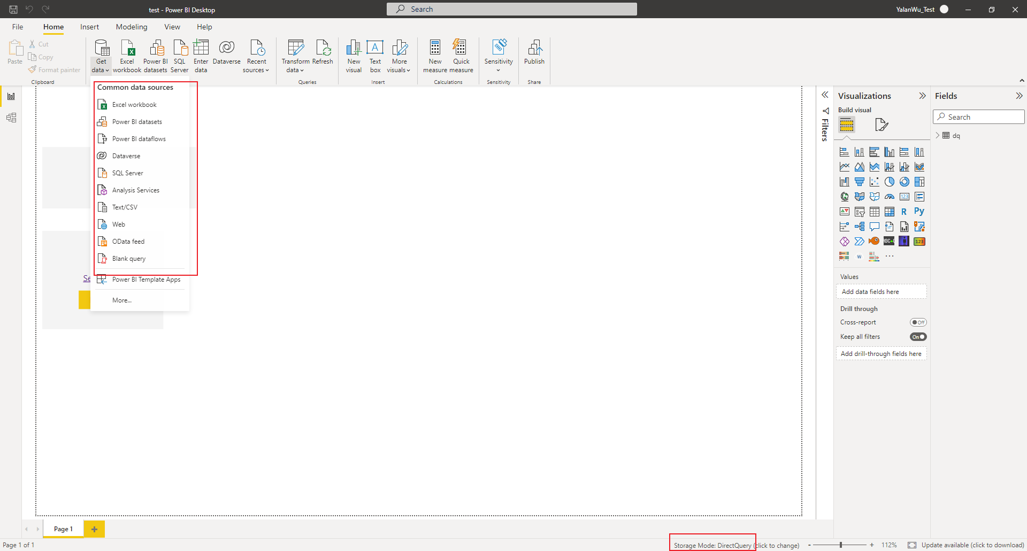Screen dimensions: 1027x551
Task: Click Update available download link
Action: coord(972,545)
